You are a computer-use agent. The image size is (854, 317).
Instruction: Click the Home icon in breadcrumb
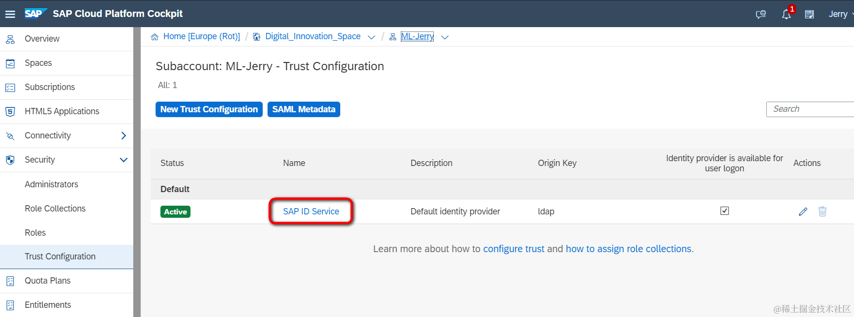coord(155,37)
